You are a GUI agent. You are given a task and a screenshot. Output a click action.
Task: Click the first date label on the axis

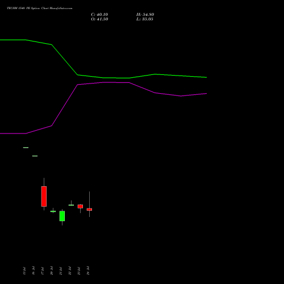click(x=24, y=271)
